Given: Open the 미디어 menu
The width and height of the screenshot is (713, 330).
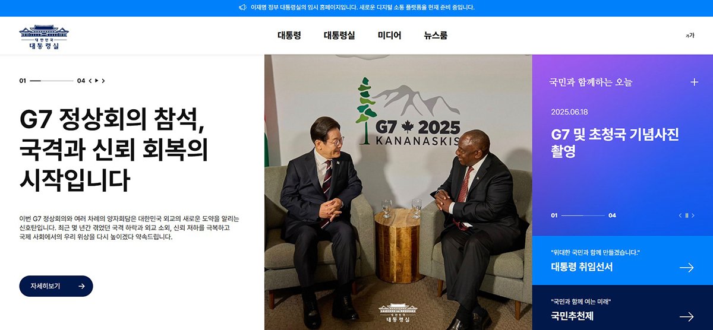Looking at the screenshot, I should (x=390, y=36).
